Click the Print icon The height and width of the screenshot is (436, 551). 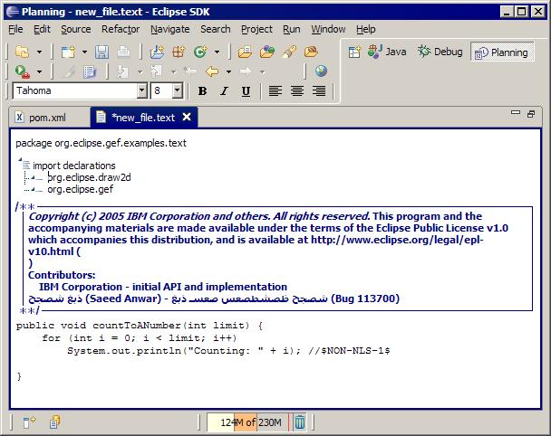123,52
